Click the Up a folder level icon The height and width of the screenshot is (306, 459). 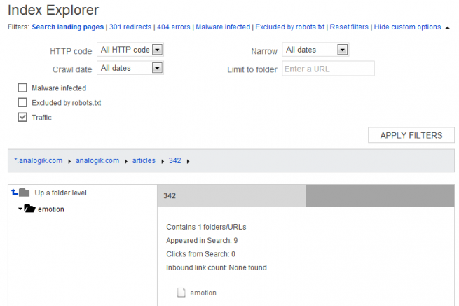pyautogui.click(x=20, y=193)
